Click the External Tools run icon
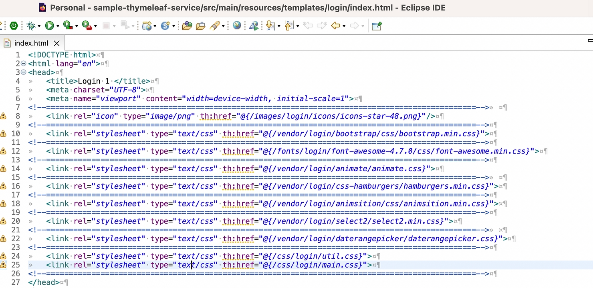 click(x=87, y=26)
